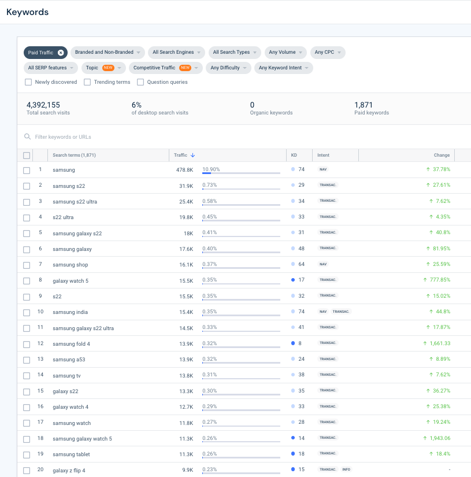The height and width of the screenshot is (477, 471).
Task: Open the All SERP features dropdown
Action: coord(51,68)
